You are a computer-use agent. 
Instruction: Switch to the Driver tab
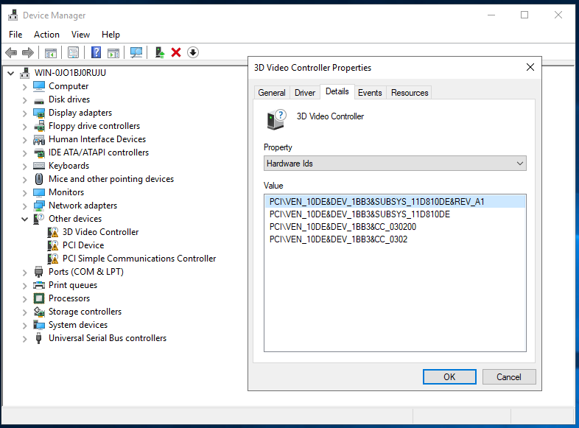pyautogui.click(x=305, y=92)
